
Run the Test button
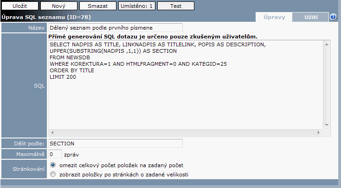click(175, 6)
